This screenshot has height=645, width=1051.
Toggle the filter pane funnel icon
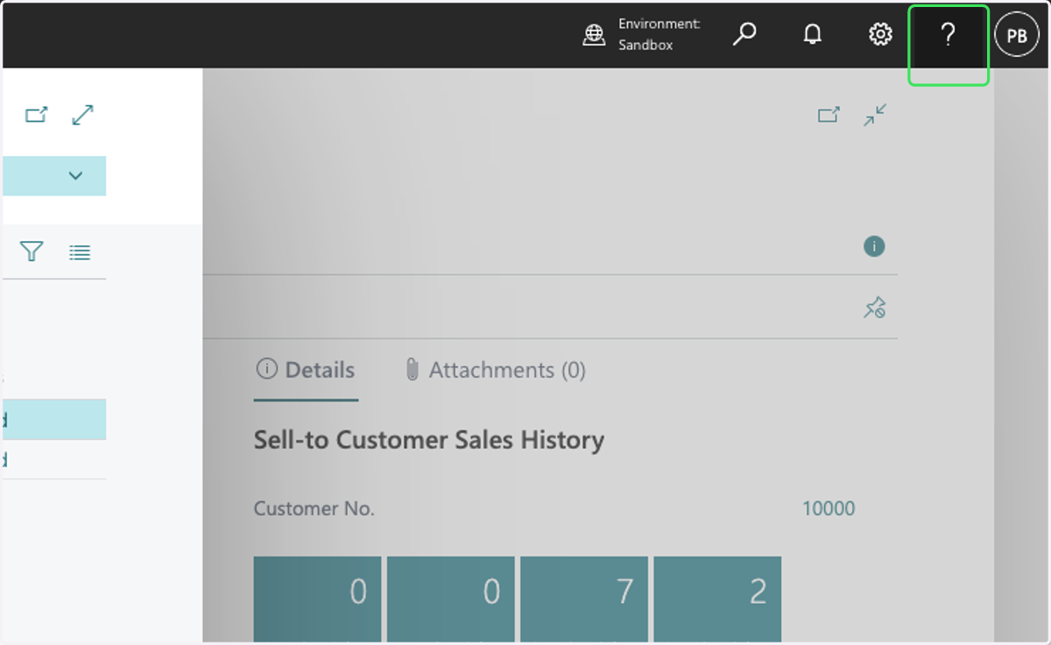[32, 252]
